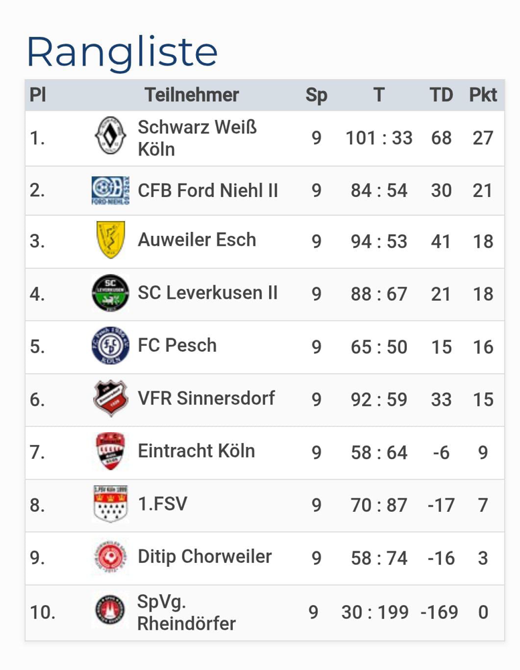
Task: Click the FC Pesch blue circular emblem
Action: [x=110, y=346]
